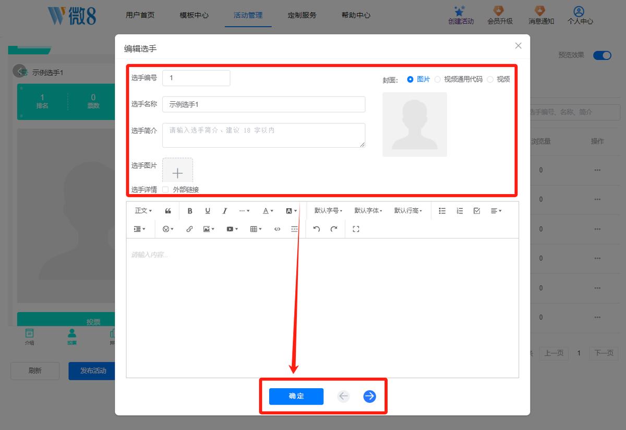This screenshot has height=430, width=626.
Task: Open the 默认行高 line height dropdown
Action: 408,211
